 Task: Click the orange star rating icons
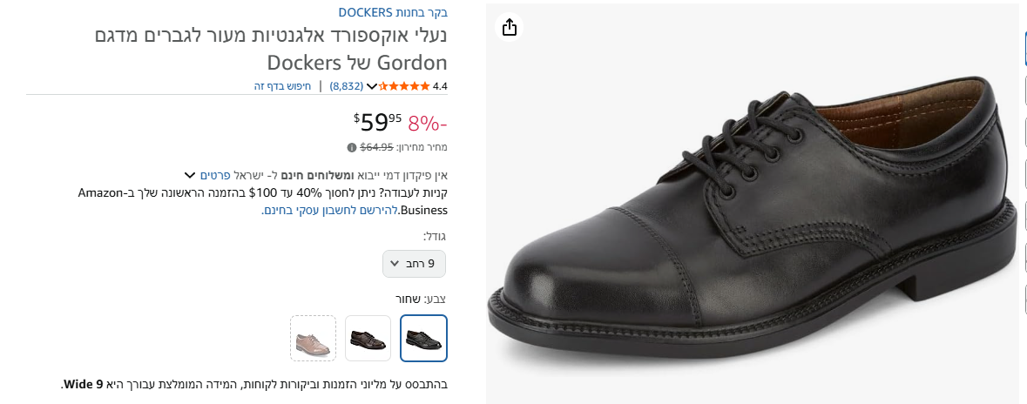coord(406,85)
